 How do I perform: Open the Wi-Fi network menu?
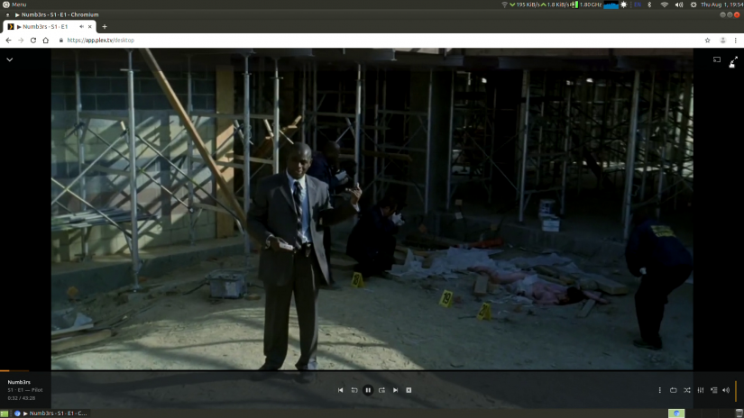click(x=665, y=5)
